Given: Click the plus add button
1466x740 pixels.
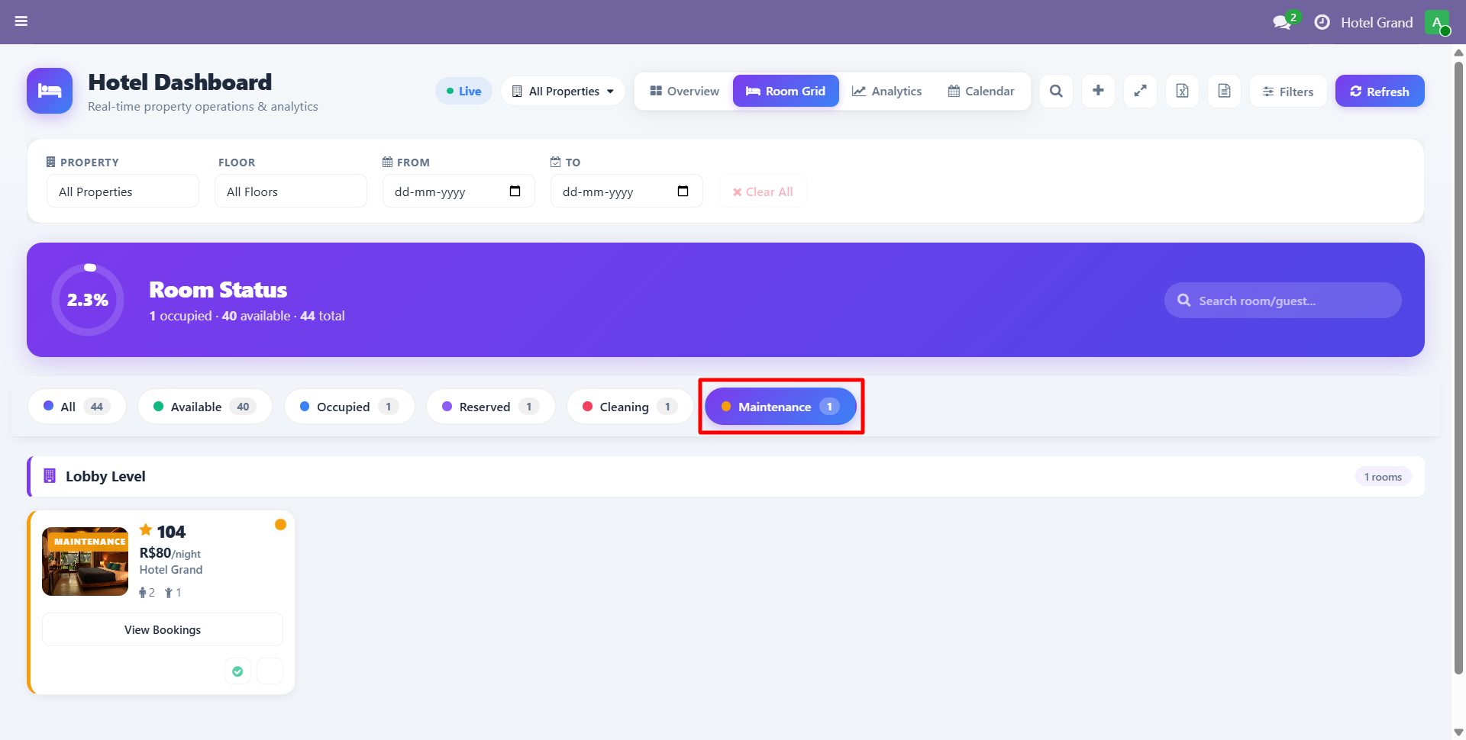Looking at the screenshot, I should [x=1098, y=92].
